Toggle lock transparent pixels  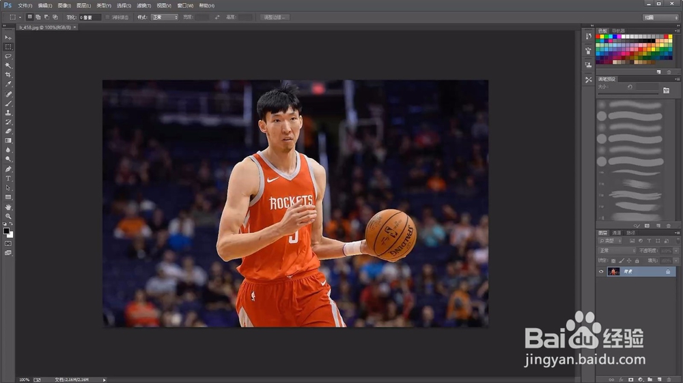pos(613,261)
